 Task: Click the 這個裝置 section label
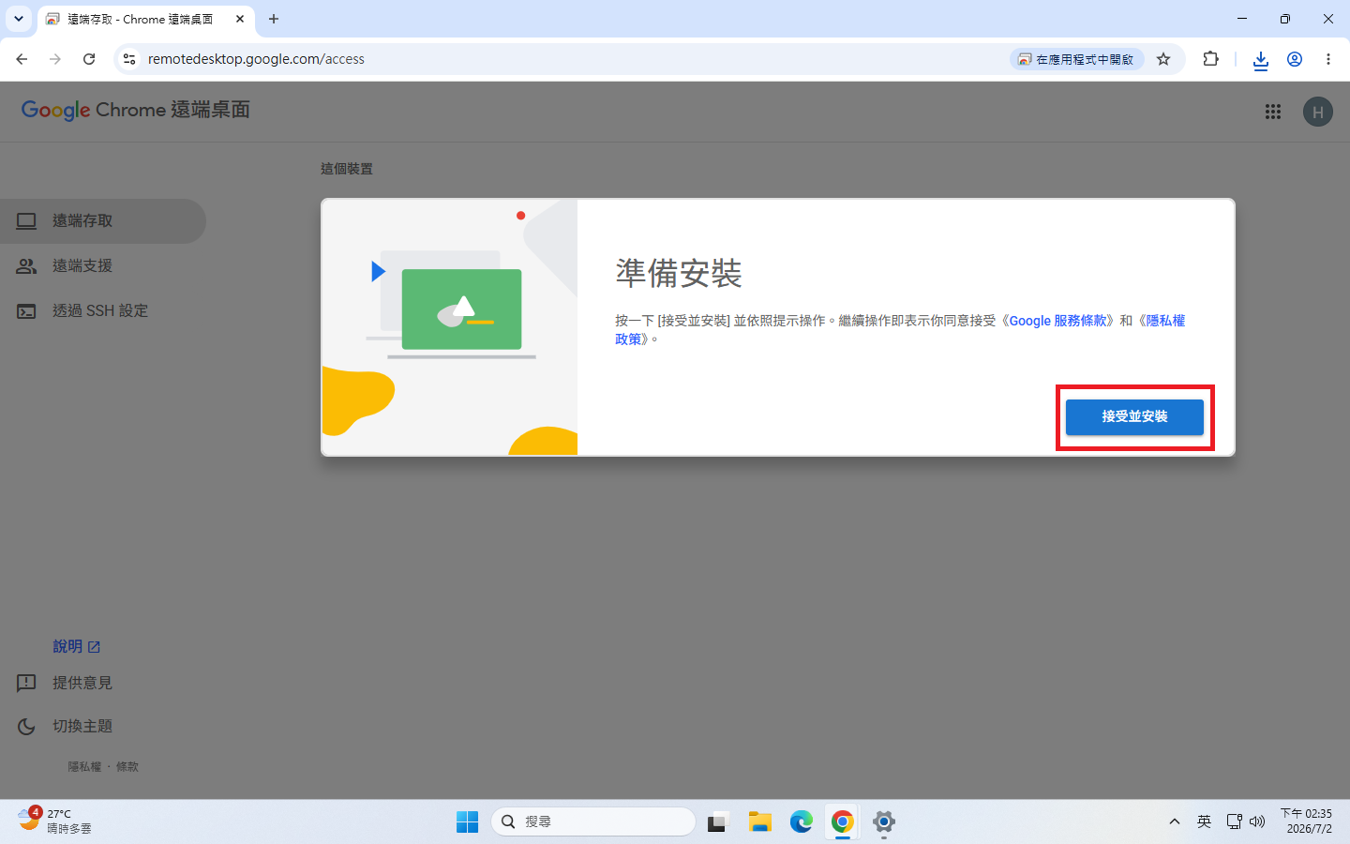pyautogui.click(x=347, y=169)
